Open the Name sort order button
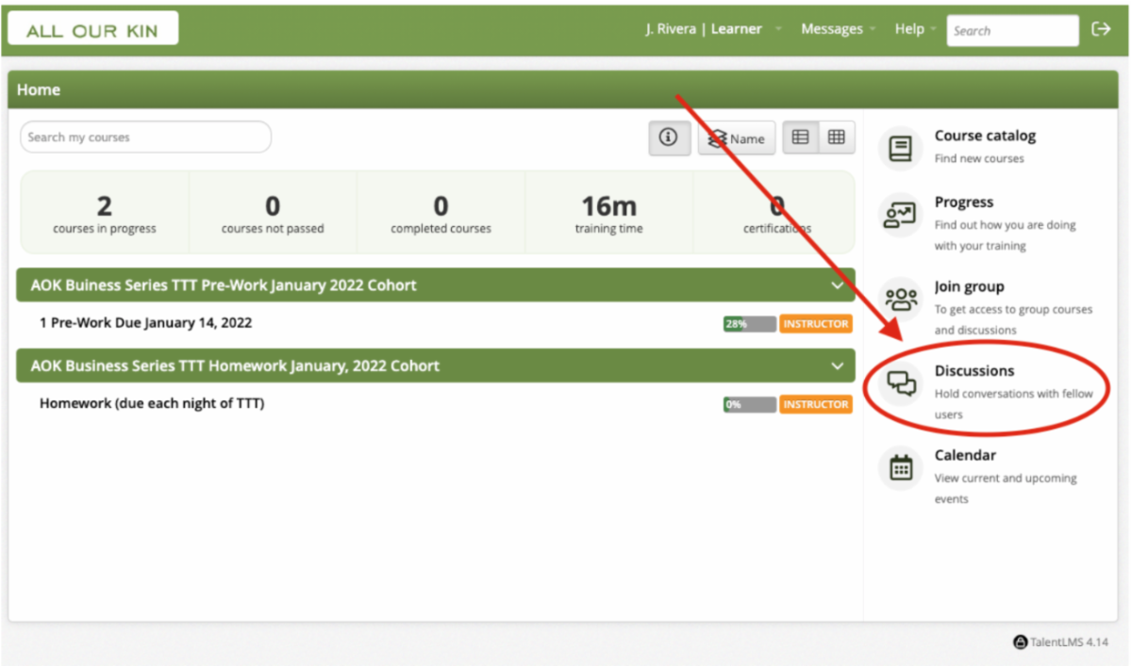This screenshot has width=1132, height=666. pos(737,138)
